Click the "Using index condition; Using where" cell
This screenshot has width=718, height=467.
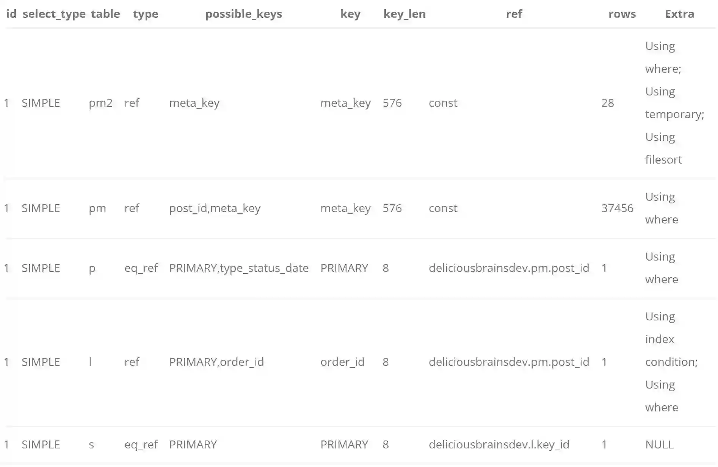(x=671, y=362)
